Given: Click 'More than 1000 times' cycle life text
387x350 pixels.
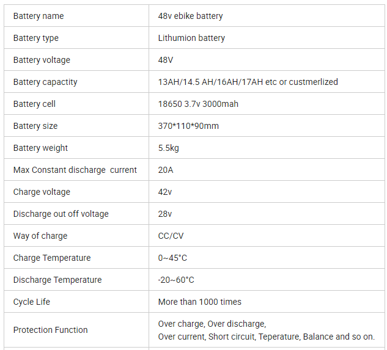Looking at the screenshot, I should (x=200, y=302).
